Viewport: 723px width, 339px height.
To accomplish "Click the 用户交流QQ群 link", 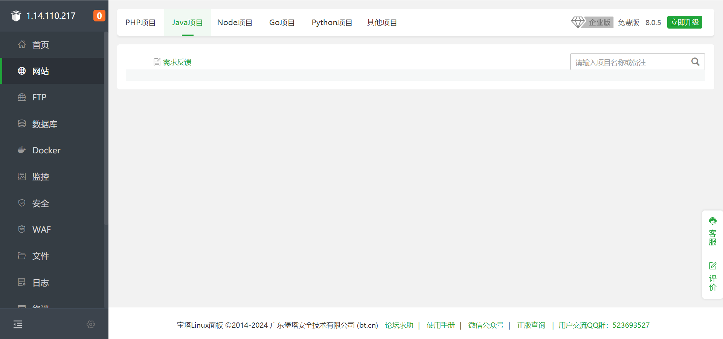I will point(604,325).
